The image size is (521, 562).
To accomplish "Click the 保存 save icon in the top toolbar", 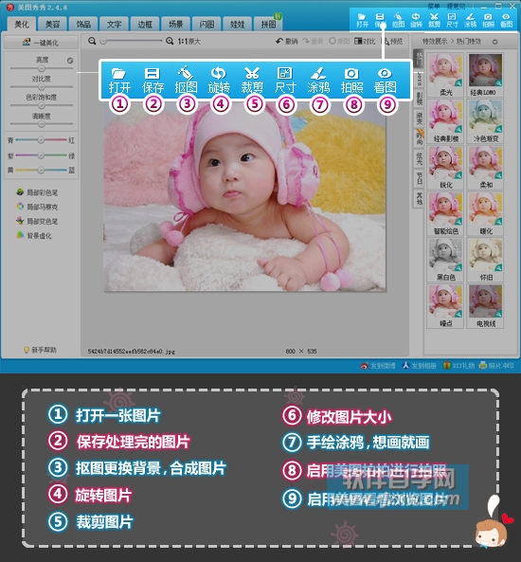I will pyautogui.click(x=380, y=20).
